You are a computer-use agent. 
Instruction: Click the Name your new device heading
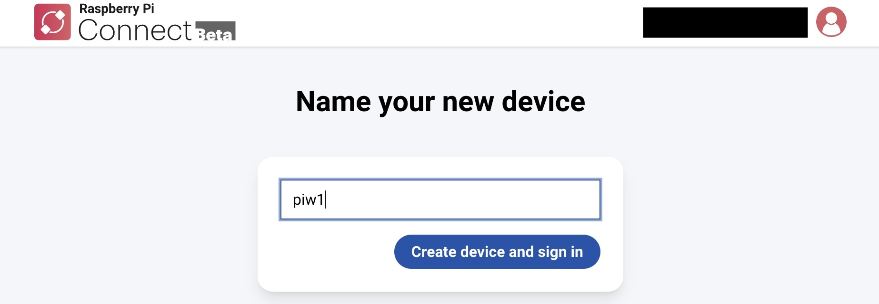click(x=439, y=100)
